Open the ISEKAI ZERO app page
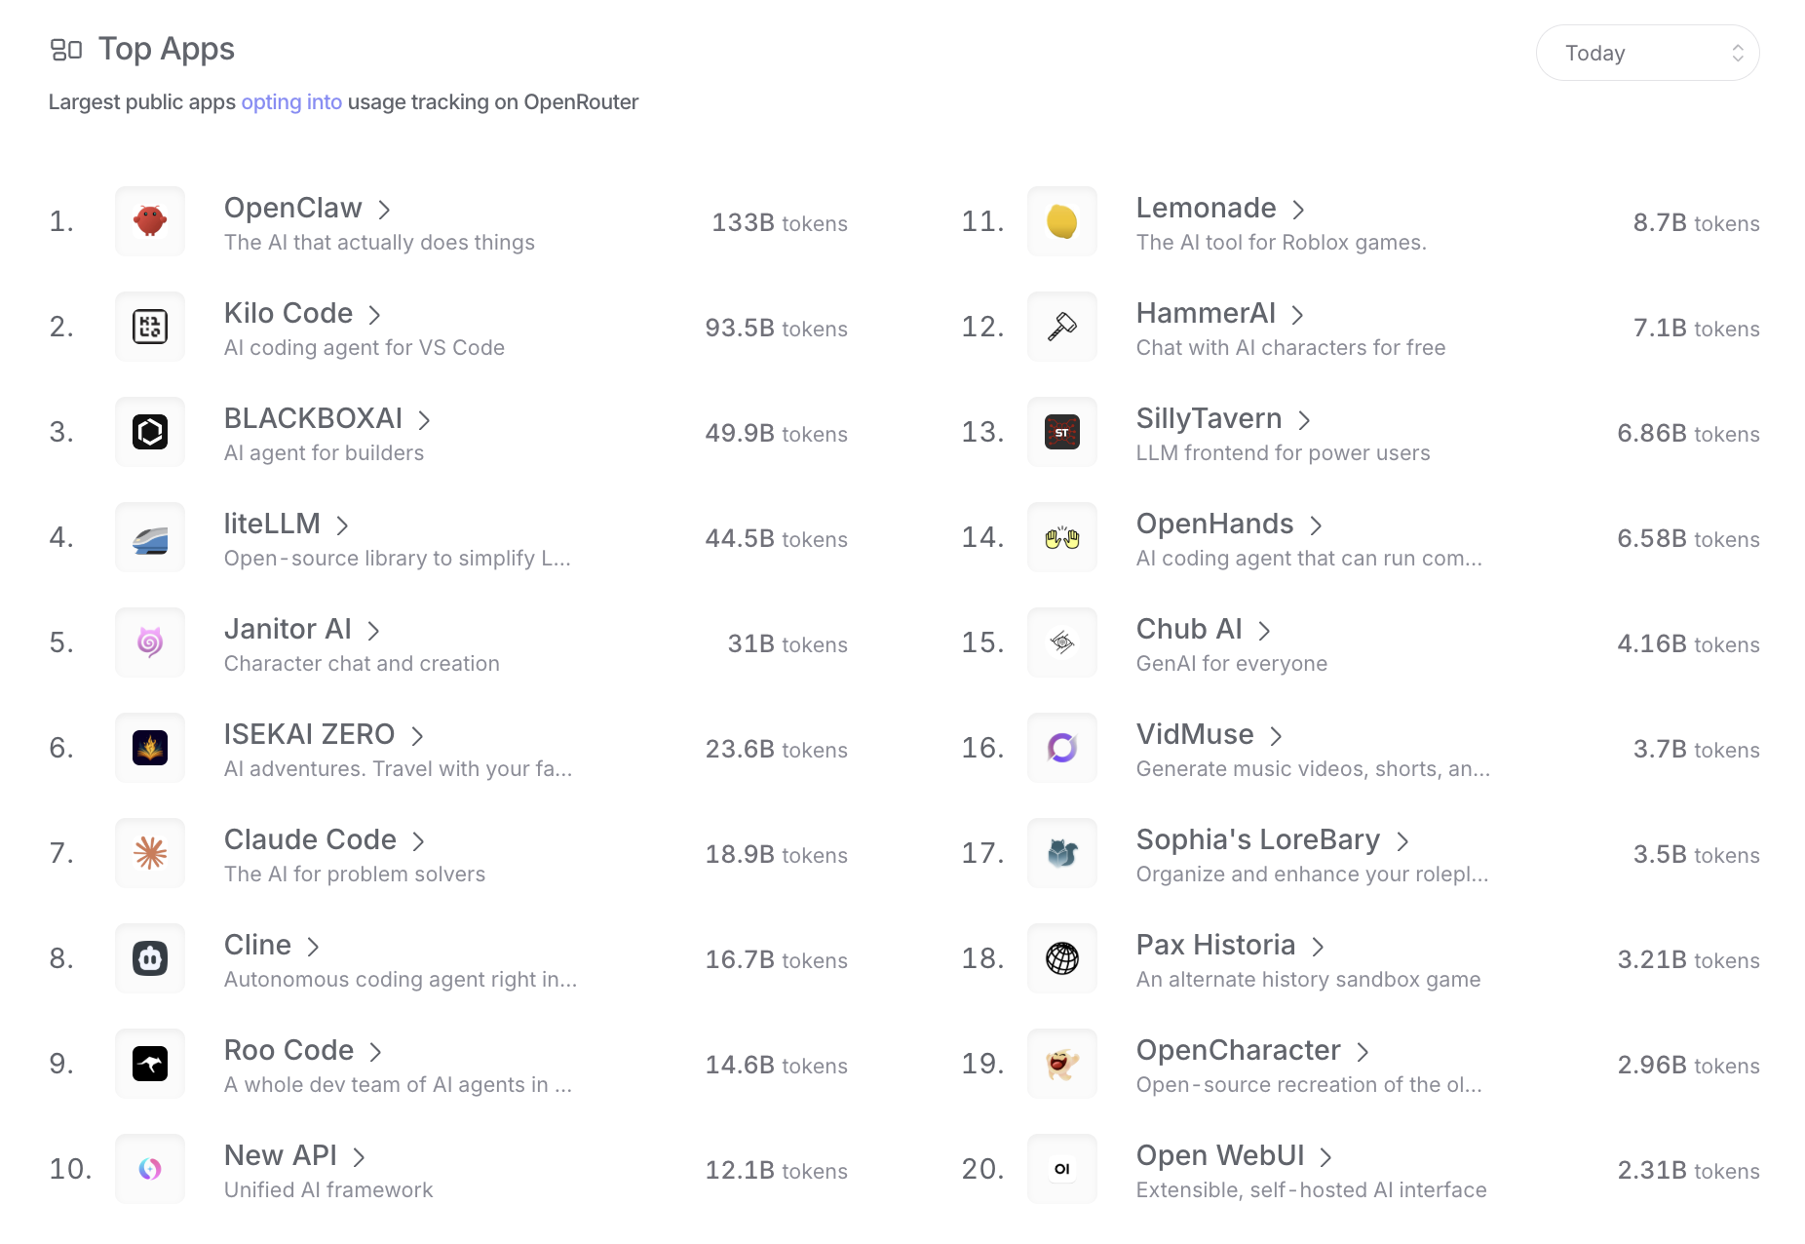 309,734
